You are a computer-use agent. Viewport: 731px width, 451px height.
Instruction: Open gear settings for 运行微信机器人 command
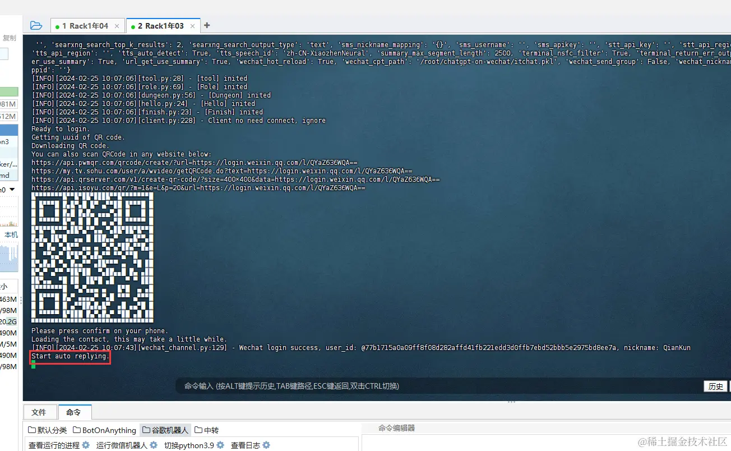154,445
